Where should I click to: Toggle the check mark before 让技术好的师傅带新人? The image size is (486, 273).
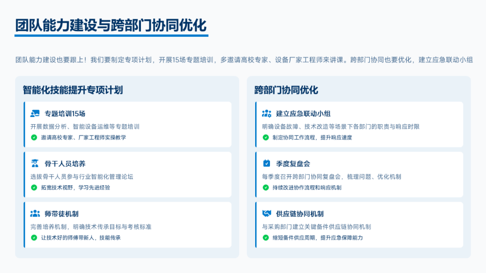[34, 237]
